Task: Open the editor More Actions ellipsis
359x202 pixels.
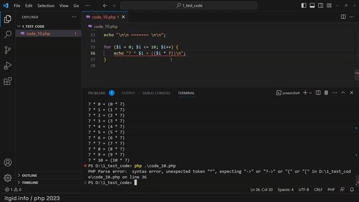Action: tap(352, 17)
